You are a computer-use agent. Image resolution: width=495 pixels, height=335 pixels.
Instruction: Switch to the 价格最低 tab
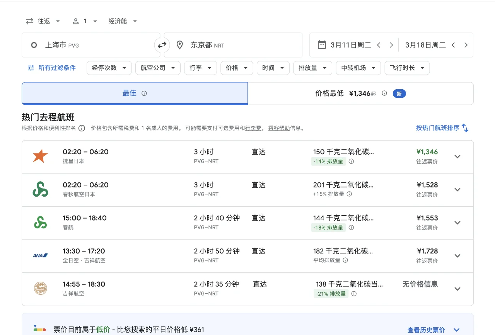point(360,93)
